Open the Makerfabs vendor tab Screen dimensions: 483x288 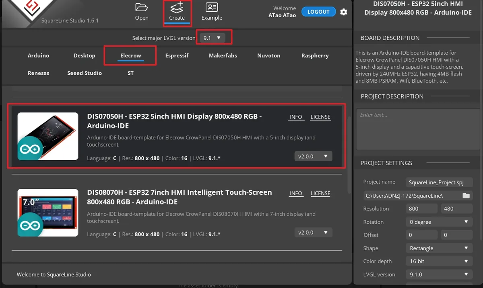(223, 55)
